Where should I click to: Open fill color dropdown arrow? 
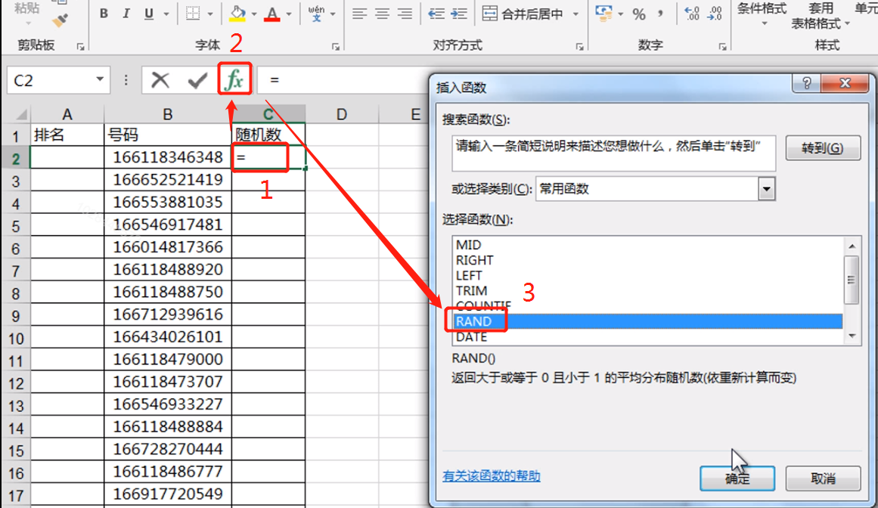click(x=254, y=14)
